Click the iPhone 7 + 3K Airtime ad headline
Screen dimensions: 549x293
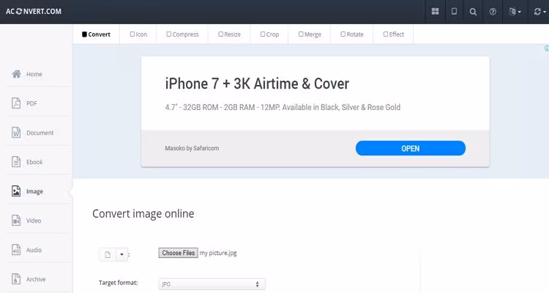pos(257,84)
